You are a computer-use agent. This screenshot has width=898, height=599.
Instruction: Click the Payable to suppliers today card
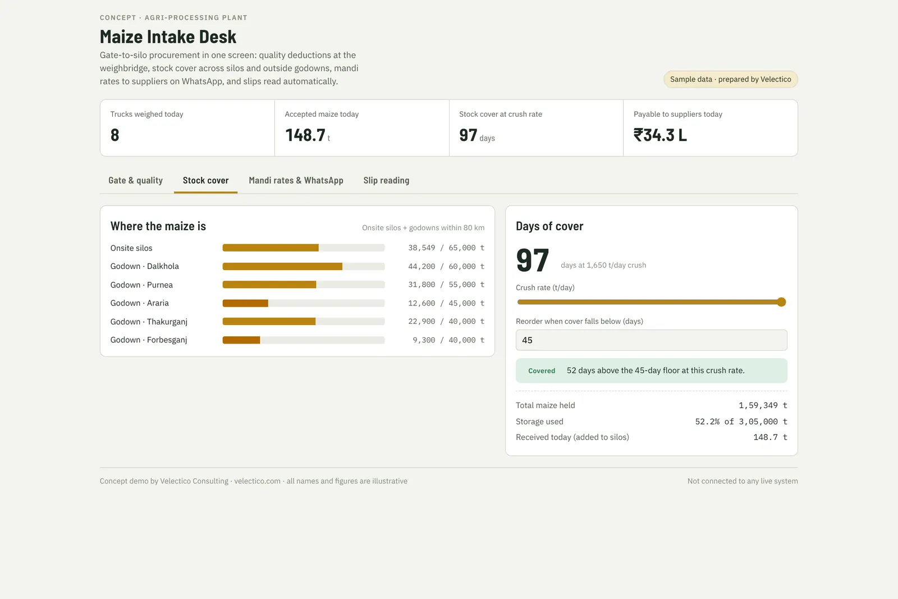(711, 128)
